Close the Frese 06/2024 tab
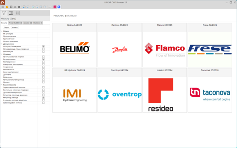 tap(21, 23)
